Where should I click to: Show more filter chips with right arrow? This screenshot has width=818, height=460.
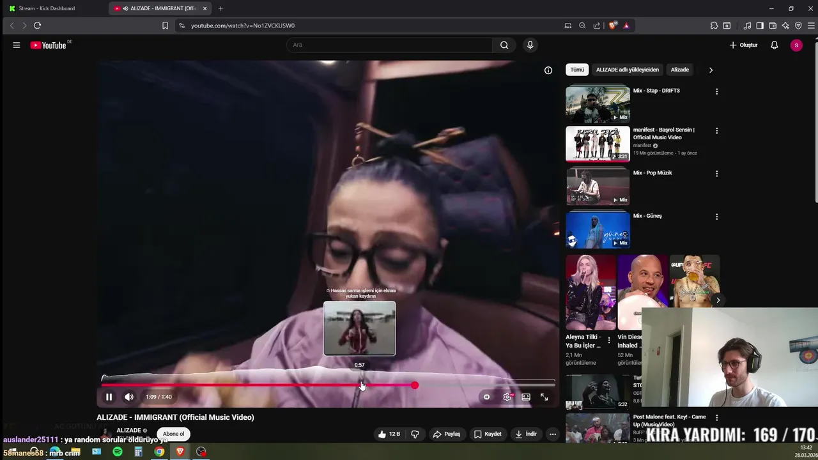pos(711,70)
